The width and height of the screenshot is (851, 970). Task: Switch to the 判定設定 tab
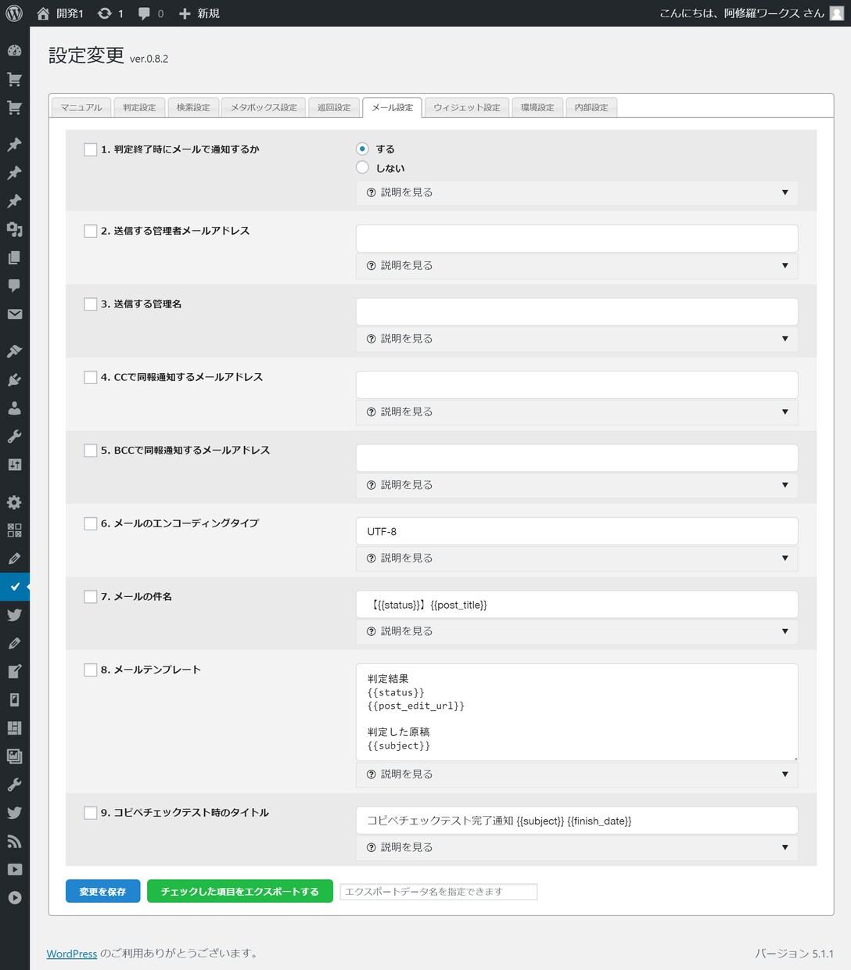coord(139,107)
